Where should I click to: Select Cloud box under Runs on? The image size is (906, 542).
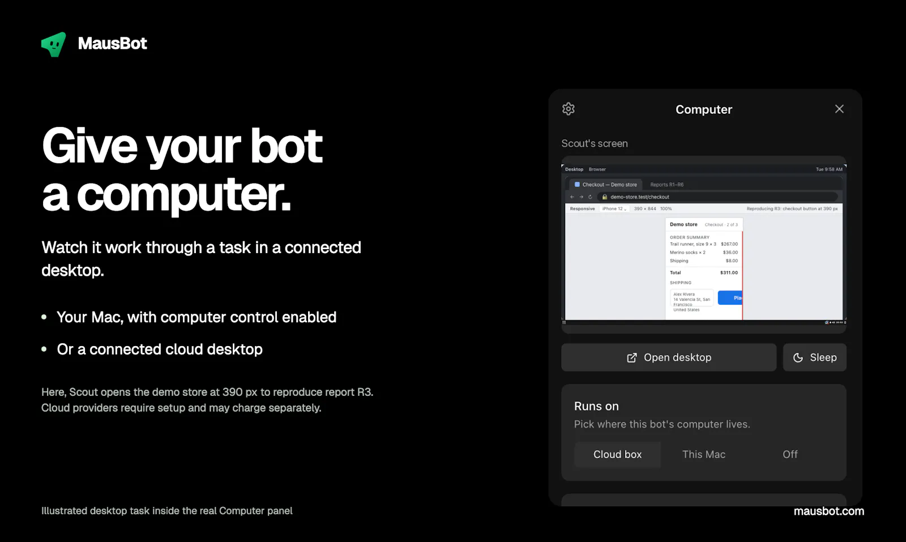point(617,454)
